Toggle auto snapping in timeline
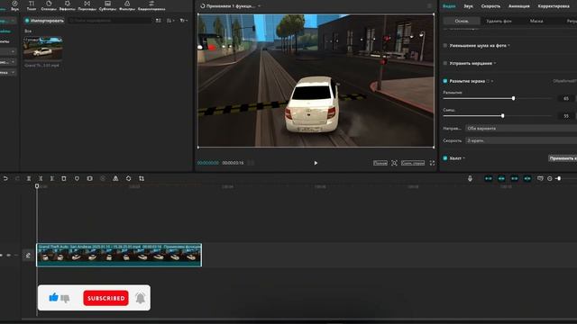 (x=501, y=178)
